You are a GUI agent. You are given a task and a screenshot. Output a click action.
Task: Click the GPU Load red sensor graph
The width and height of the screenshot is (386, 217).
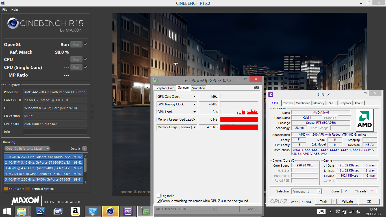coord(239,112)
